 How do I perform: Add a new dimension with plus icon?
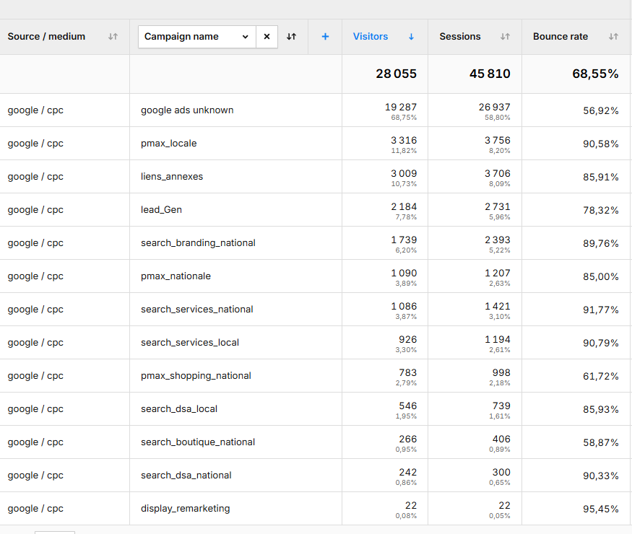[325, 37]
